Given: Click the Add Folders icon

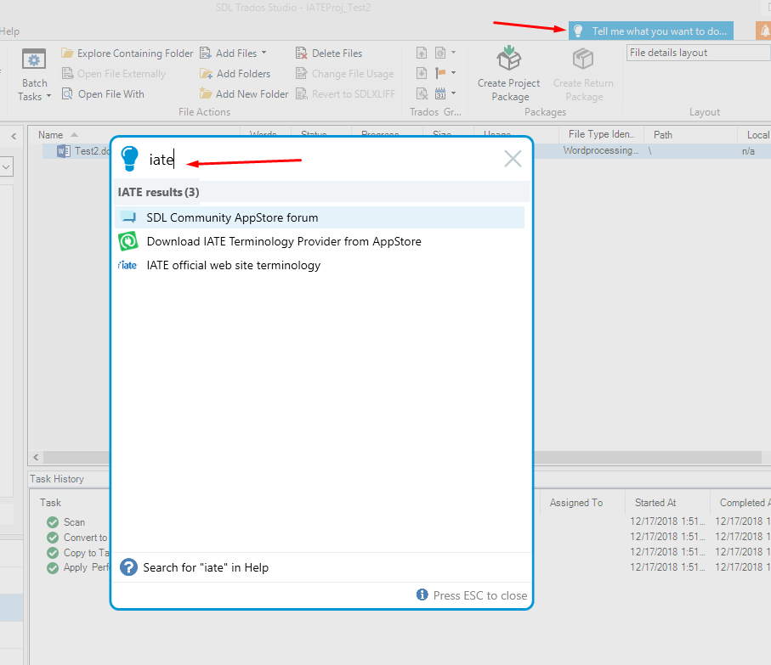Looking at the screenshot, I should [x=206, y=74].
